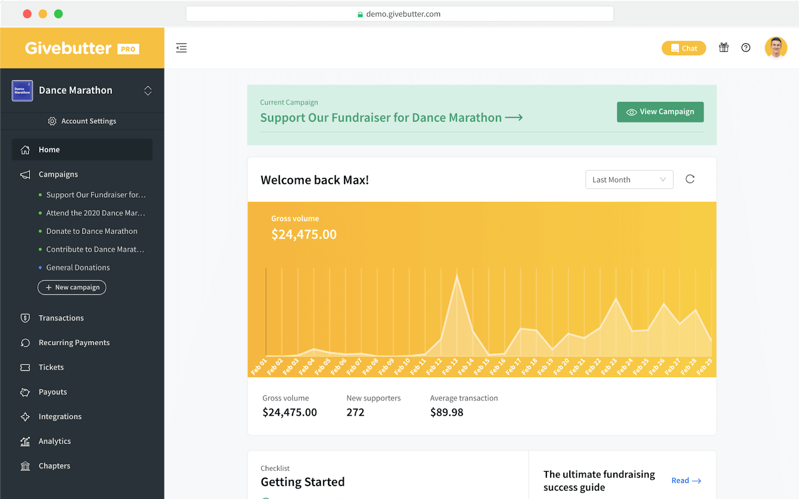Click the Payouts piggy bank icon
This screenshot has width=799, height=499.
25,392
